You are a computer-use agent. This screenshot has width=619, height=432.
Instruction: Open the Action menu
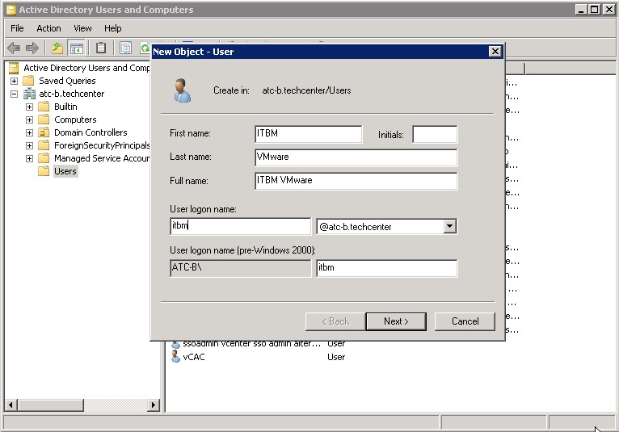[48, 28]
